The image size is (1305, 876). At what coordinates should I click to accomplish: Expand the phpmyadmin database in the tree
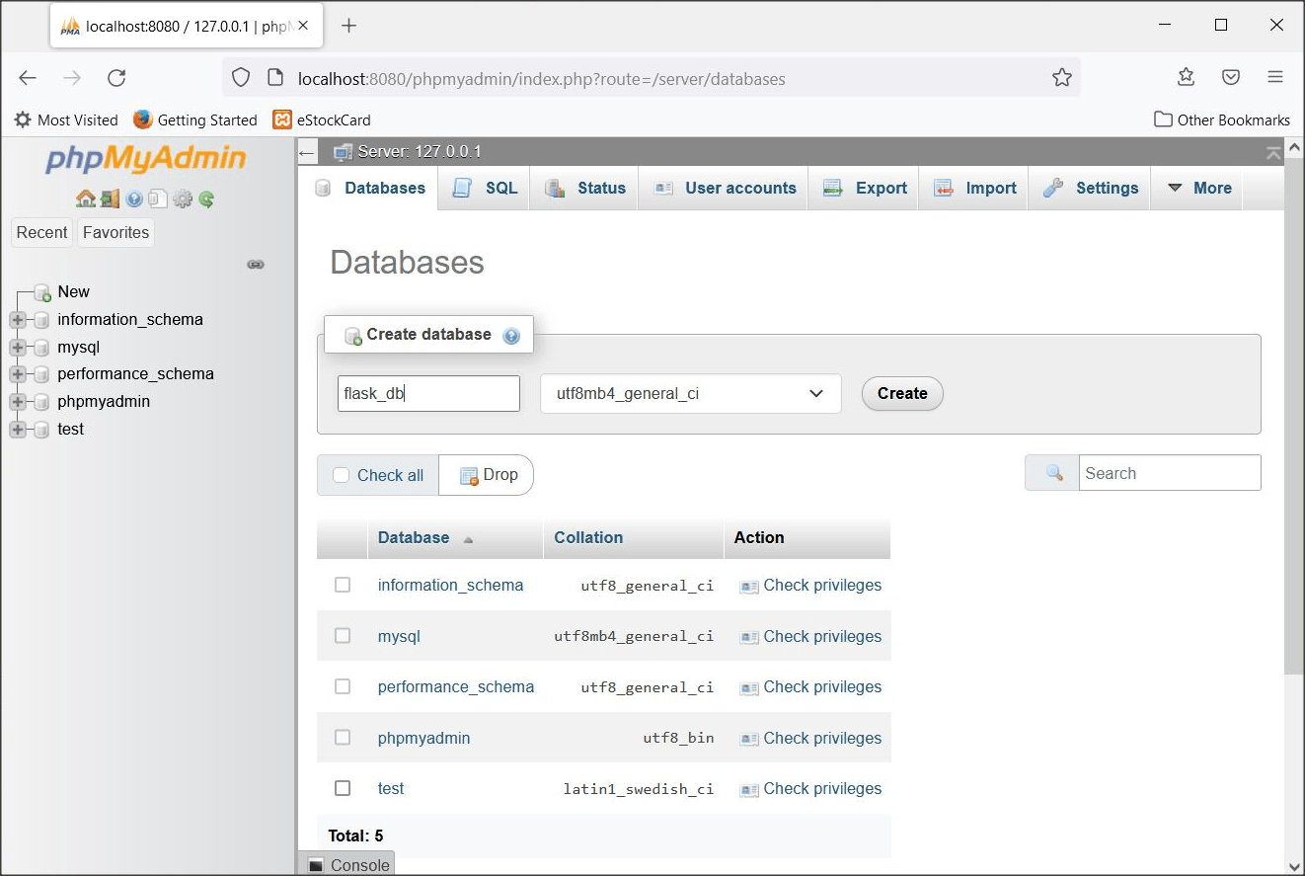(x=18, y=401)
